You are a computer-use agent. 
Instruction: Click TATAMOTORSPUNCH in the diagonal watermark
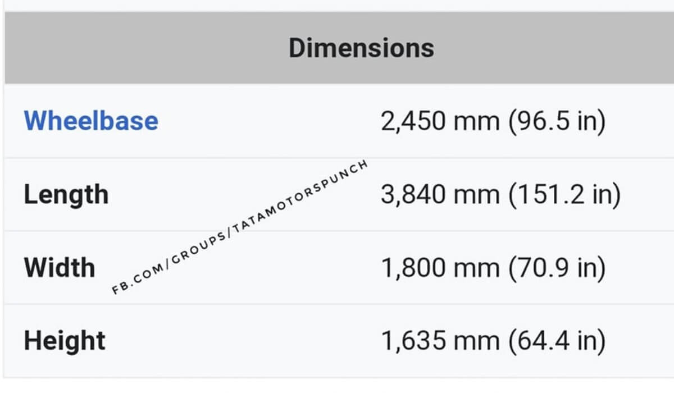298,195
